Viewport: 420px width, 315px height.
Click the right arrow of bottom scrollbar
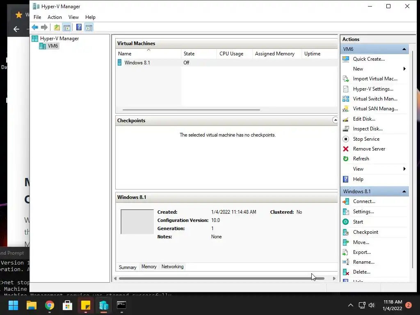coord(334,278)
